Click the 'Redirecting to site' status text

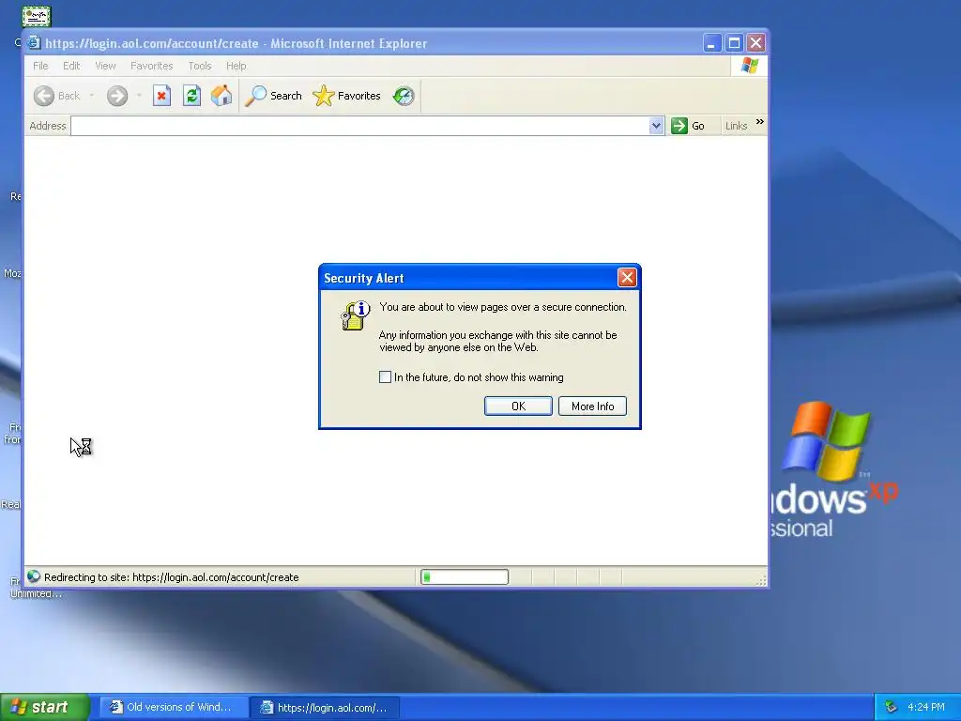tap(172, 577)
